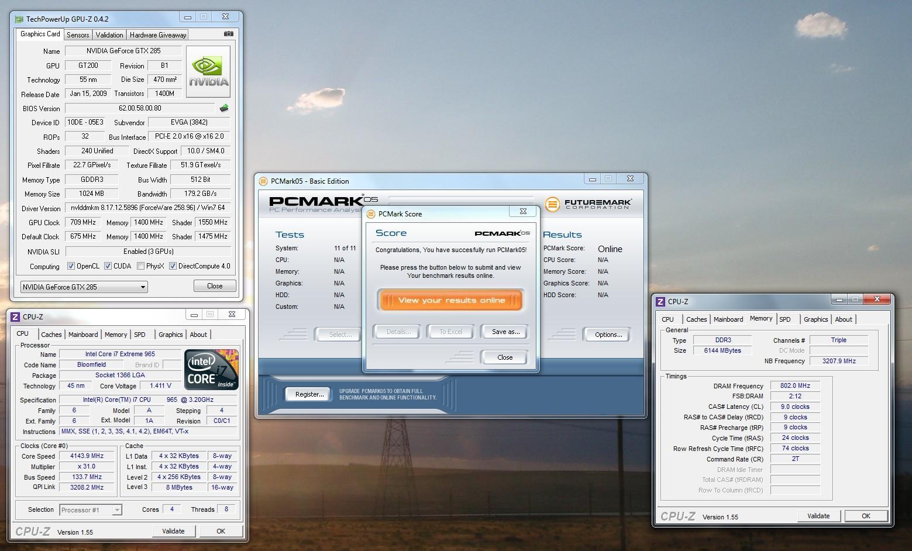Image resolution: width=912 pixels, height=551 pixels.
Task: Toggle the CUDA checkbox
Action: (108, 266)
